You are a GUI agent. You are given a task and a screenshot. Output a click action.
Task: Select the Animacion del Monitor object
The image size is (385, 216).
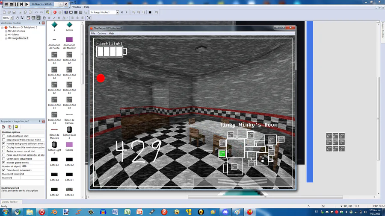tap(69, 43)
